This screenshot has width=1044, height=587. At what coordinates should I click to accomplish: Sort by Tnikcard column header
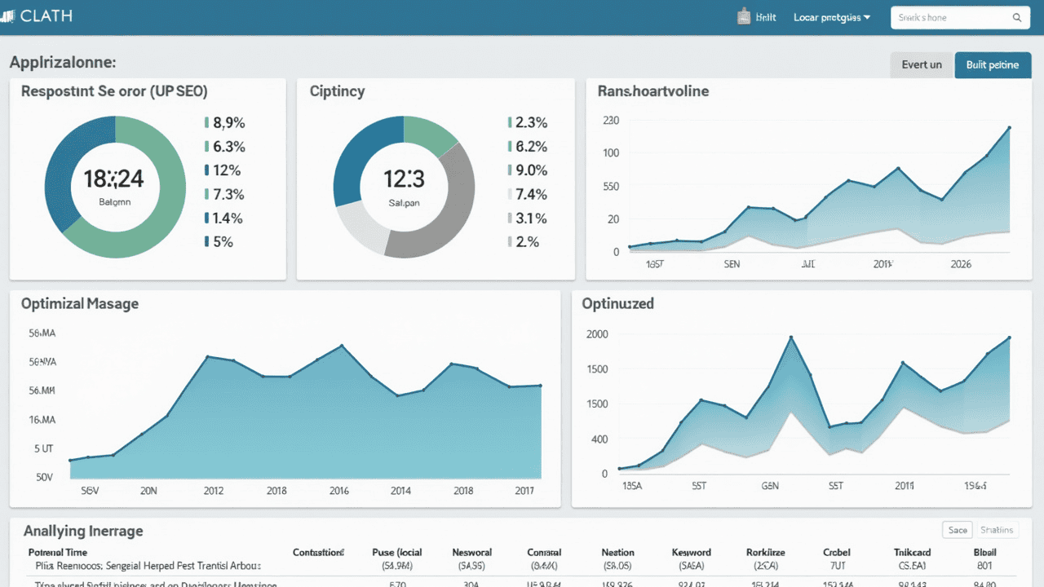pyautogui.click(x=912, y=553)
